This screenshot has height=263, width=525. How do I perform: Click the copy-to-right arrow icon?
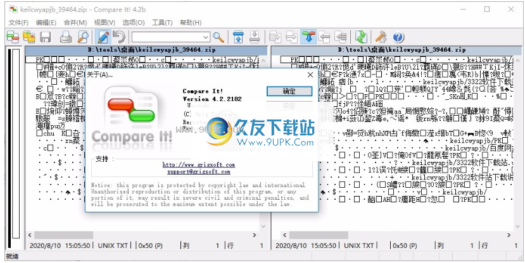275,37
